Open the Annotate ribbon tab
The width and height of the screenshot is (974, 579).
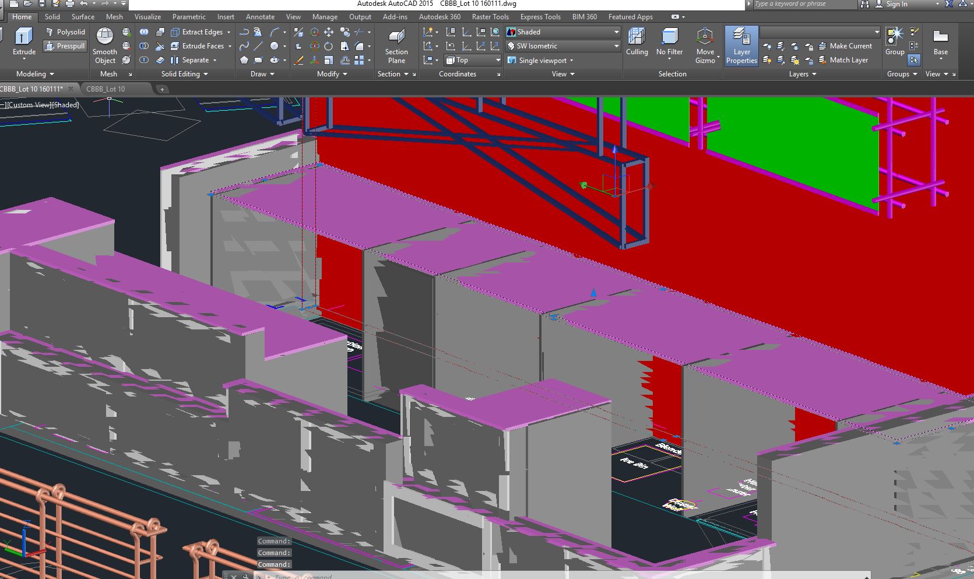point(260,17)
